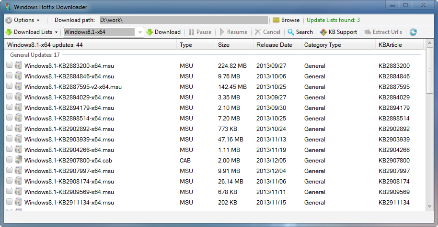Click the 2013/11/19 release date cell
Screen dimensions: 438x227
click(271, 150)
